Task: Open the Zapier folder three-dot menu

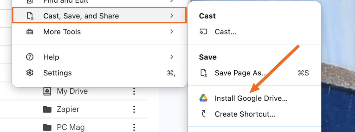Action: coord(134,109)
